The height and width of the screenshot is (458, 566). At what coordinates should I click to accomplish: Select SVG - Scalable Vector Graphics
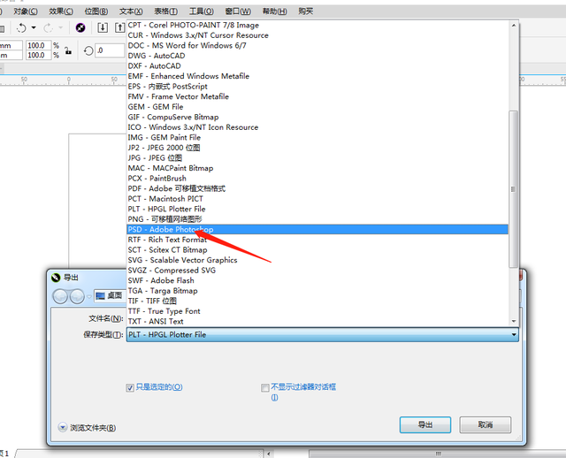[317, 260]
